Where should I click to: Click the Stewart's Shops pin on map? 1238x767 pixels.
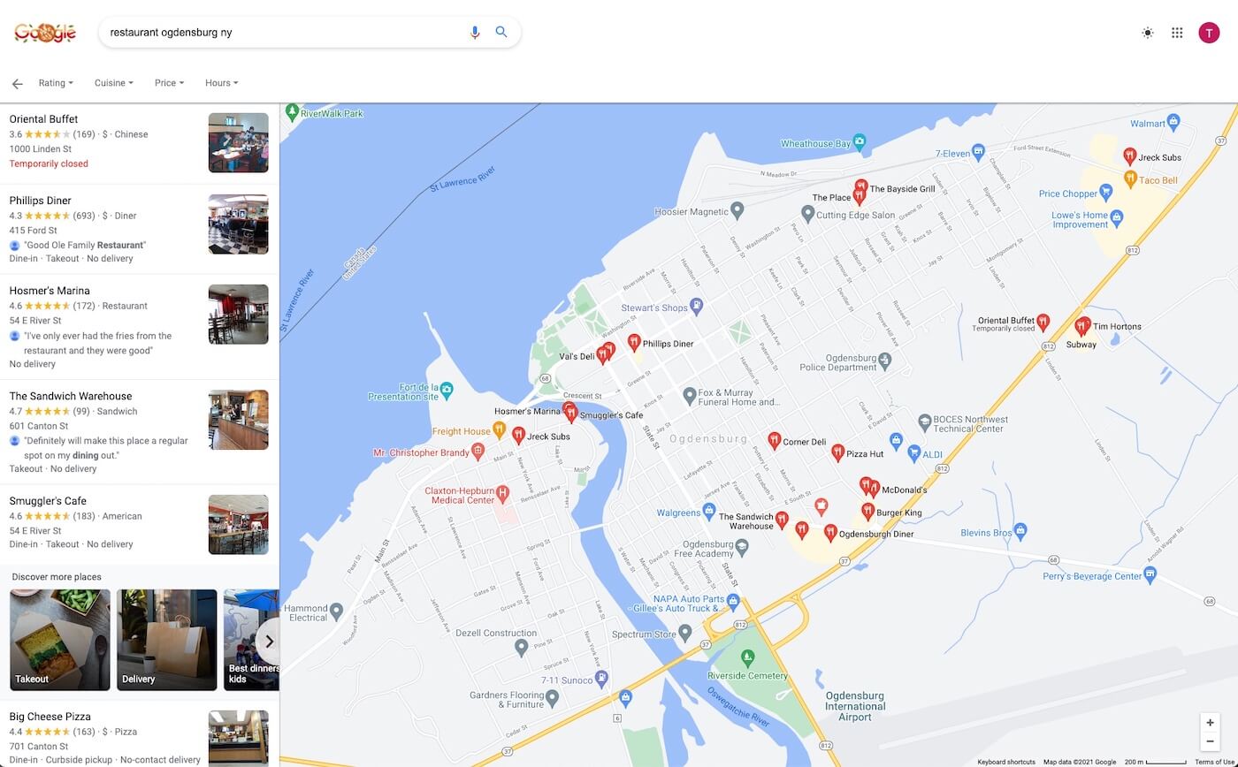click(696, 306)
